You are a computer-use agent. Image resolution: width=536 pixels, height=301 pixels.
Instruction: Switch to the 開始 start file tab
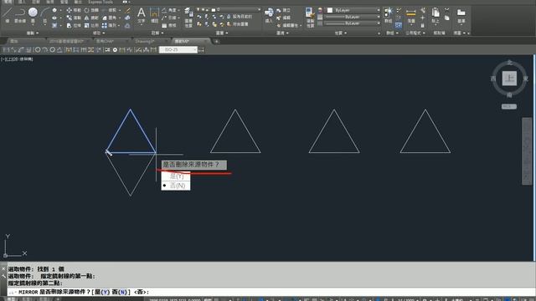pos(14,41)
